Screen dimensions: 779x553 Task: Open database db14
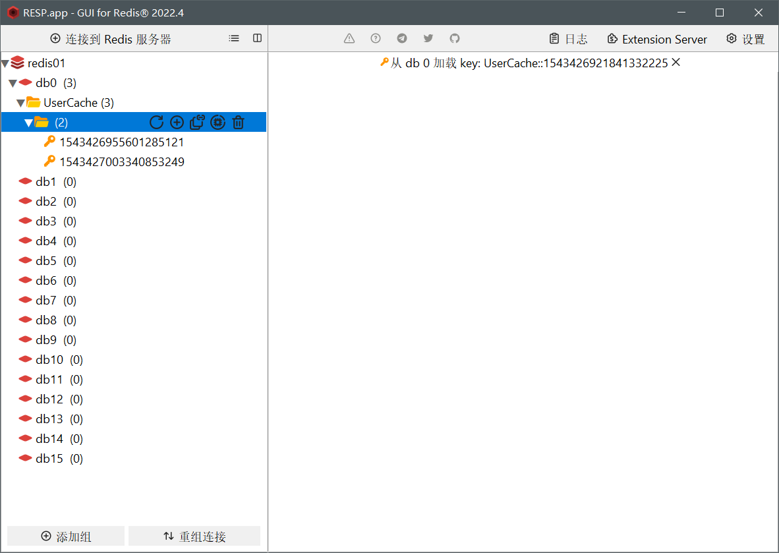pyautogui.click(x=51, y=439)
